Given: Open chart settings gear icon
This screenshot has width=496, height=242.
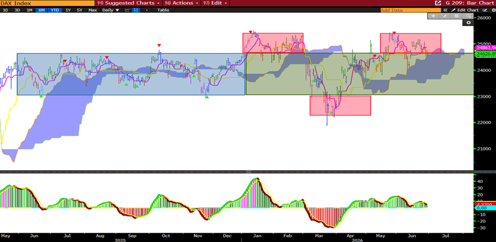Looking at the screenshot, I should pyautogui.click(x=493, y=10).
